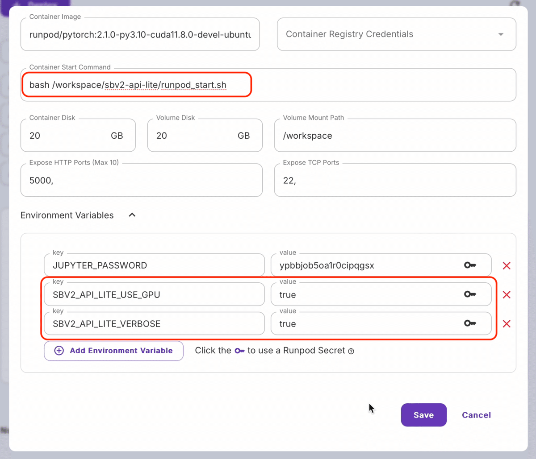The width and height of the screenshot is (536, 459).
Task: Edit the Container Image field
Action: tap(140, 34)
